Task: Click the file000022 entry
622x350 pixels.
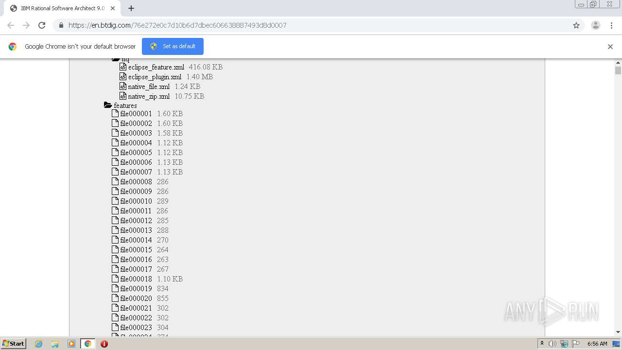Action: point(136,318)
